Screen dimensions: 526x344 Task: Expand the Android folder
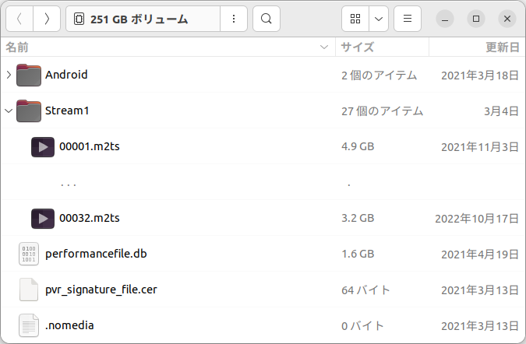coord(9,75)
